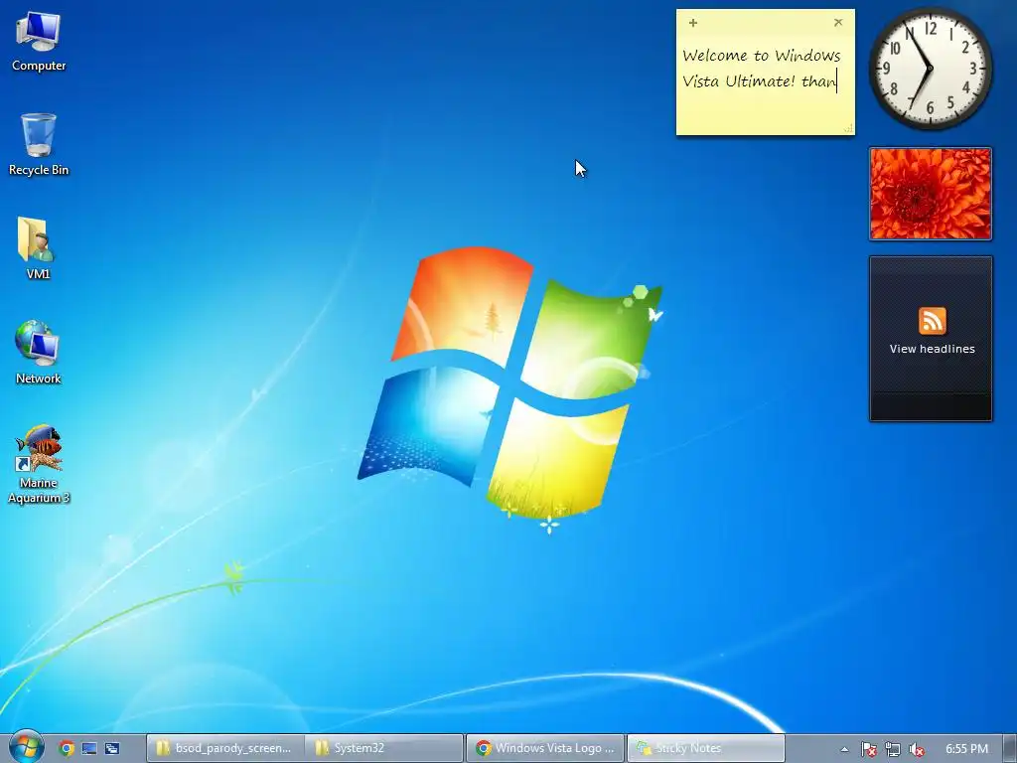Select the Marine Aquarium 3 shortcut
The height and width of the screenshot is (763, 1017).
[39, 464]
